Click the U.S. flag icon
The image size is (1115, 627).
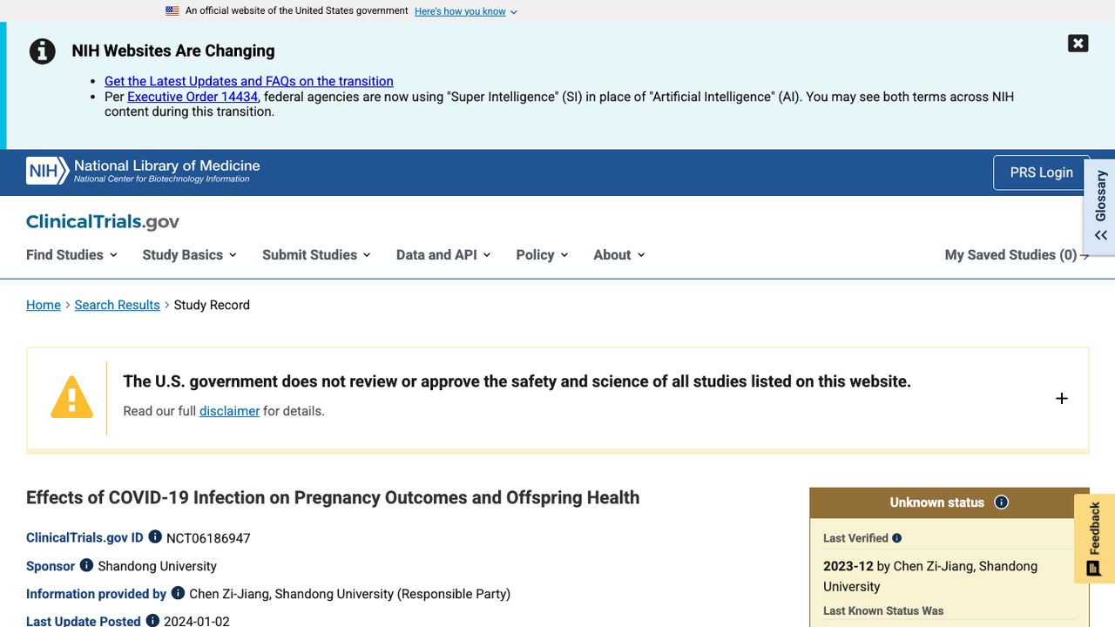[x=172, y=11]
